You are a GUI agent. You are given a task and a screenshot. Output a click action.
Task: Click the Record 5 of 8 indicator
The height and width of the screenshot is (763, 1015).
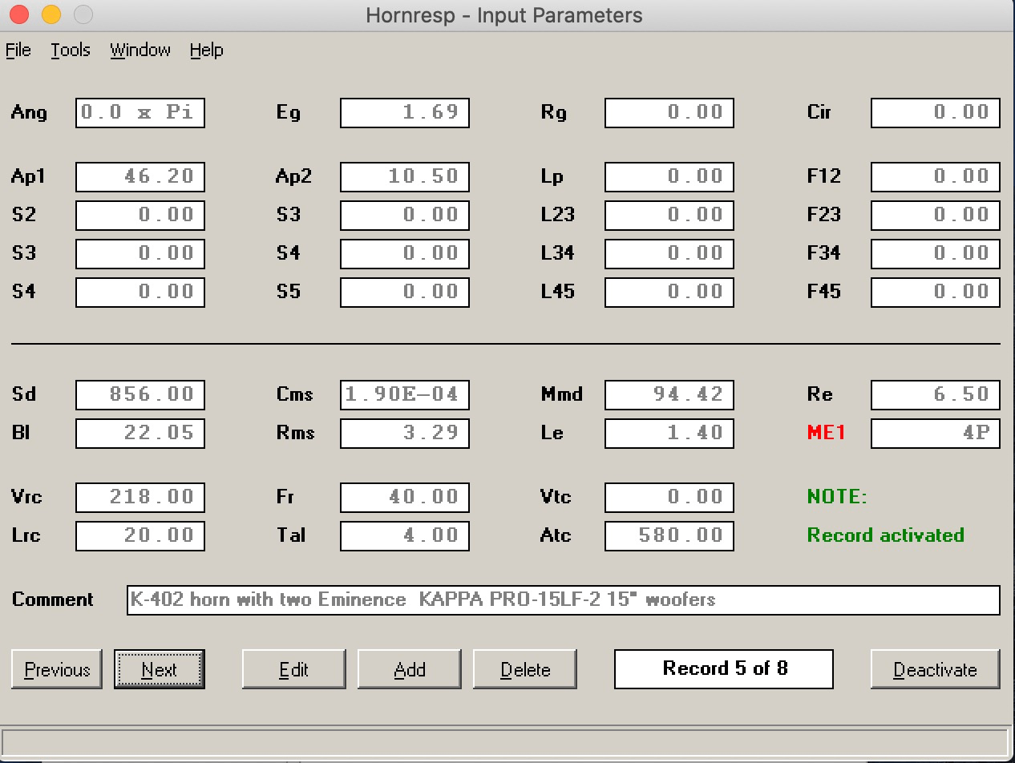[724, 669]
